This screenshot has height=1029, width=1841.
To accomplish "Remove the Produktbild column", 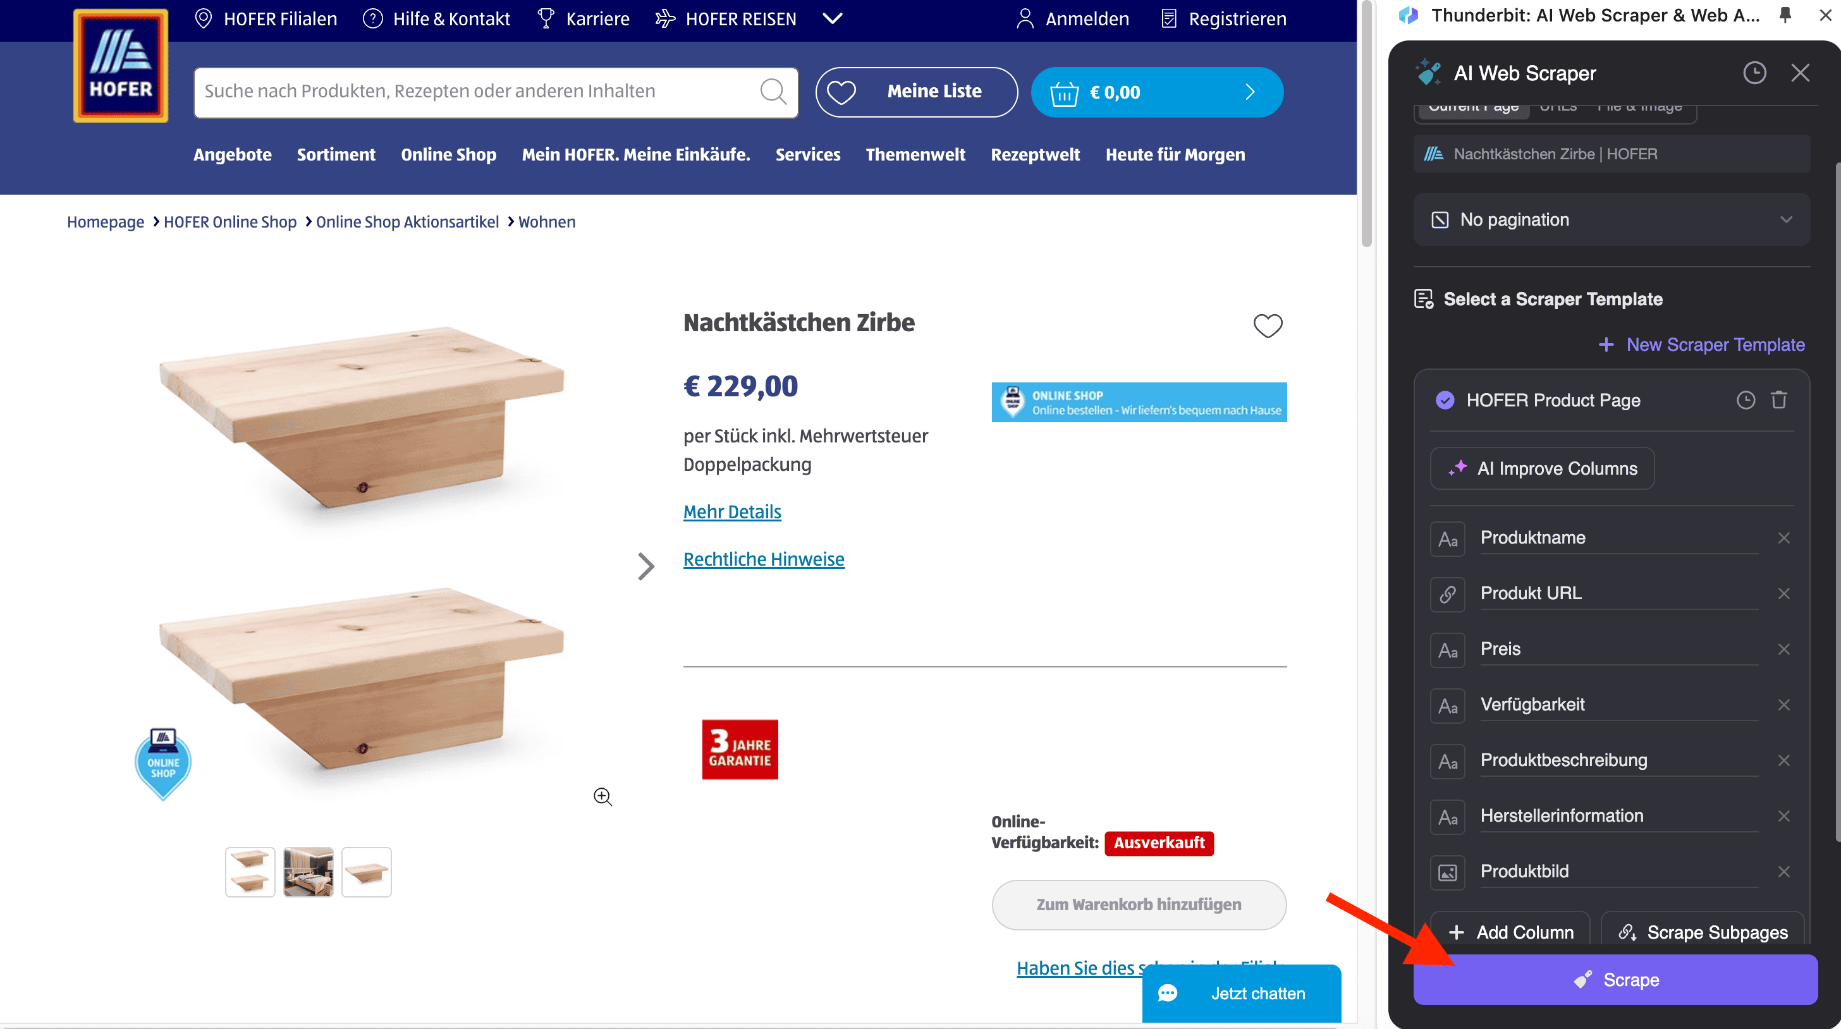I will coord(1783,871).
